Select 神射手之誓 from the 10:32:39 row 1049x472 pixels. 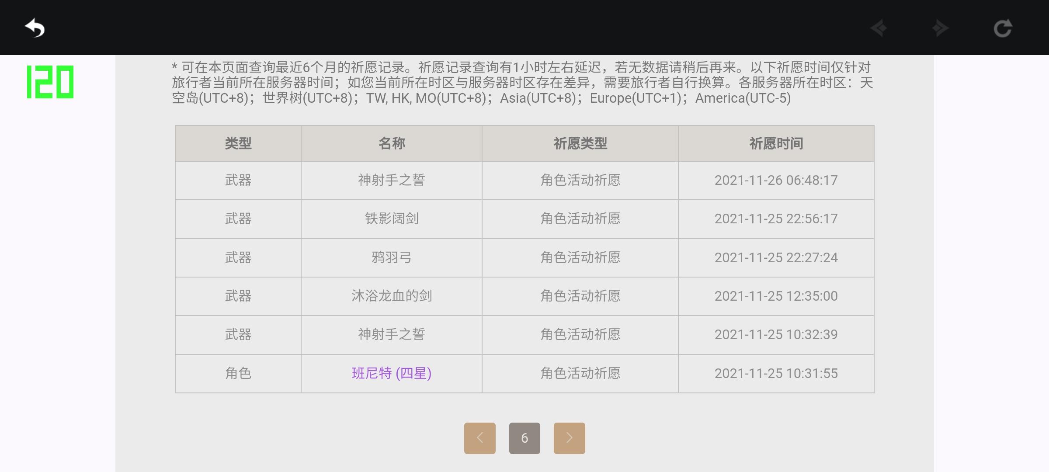click(x=392, y=334)
